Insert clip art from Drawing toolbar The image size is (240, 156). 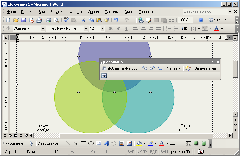pyautogui.click(x=122, y=143)
